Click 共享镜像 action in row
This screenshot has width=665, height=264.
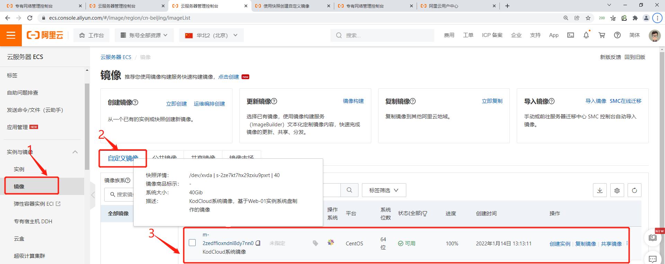(x=611, y=244)
